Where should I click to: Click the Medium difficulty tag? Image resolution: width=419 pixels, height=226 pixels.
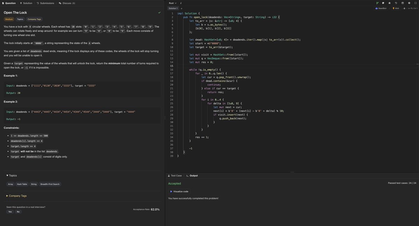click(x=9, y=19)
